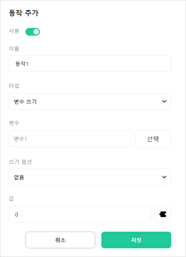
Task: Click the 사용 label text
Action: tap(14, 31)
